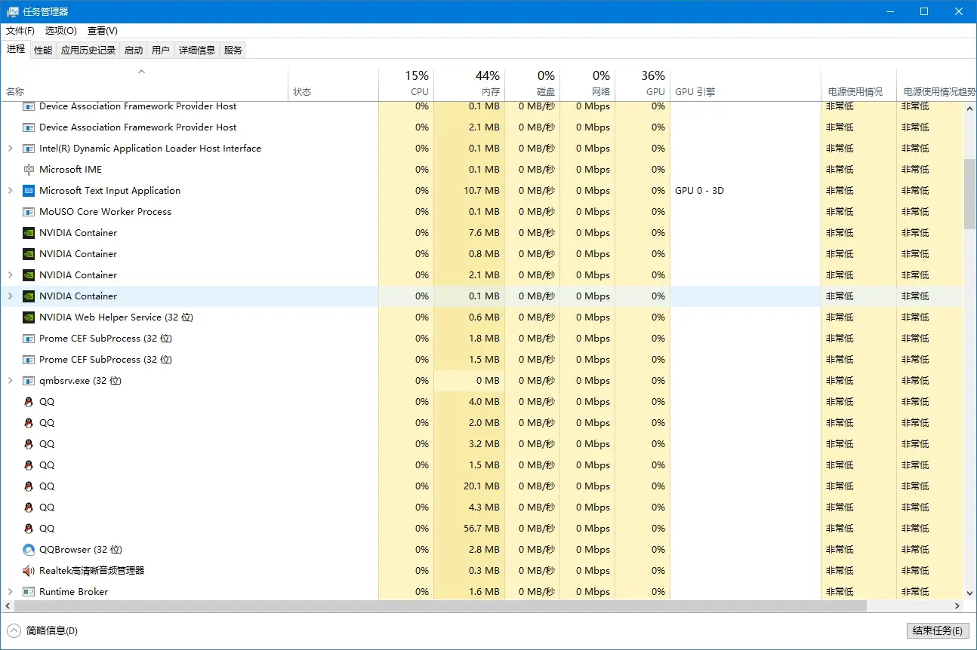Click the QQ penguin icon using 2.0 MB

tap(29, 423)
